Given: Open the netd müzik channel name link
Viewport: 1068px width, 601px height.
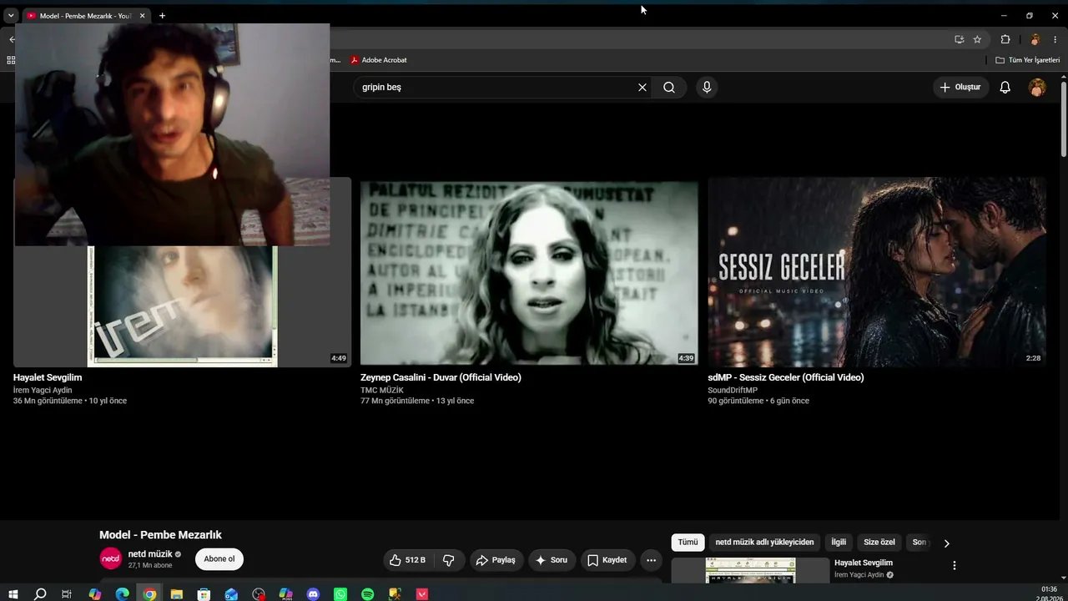Looking at the screenshot, I should (150, 554).
